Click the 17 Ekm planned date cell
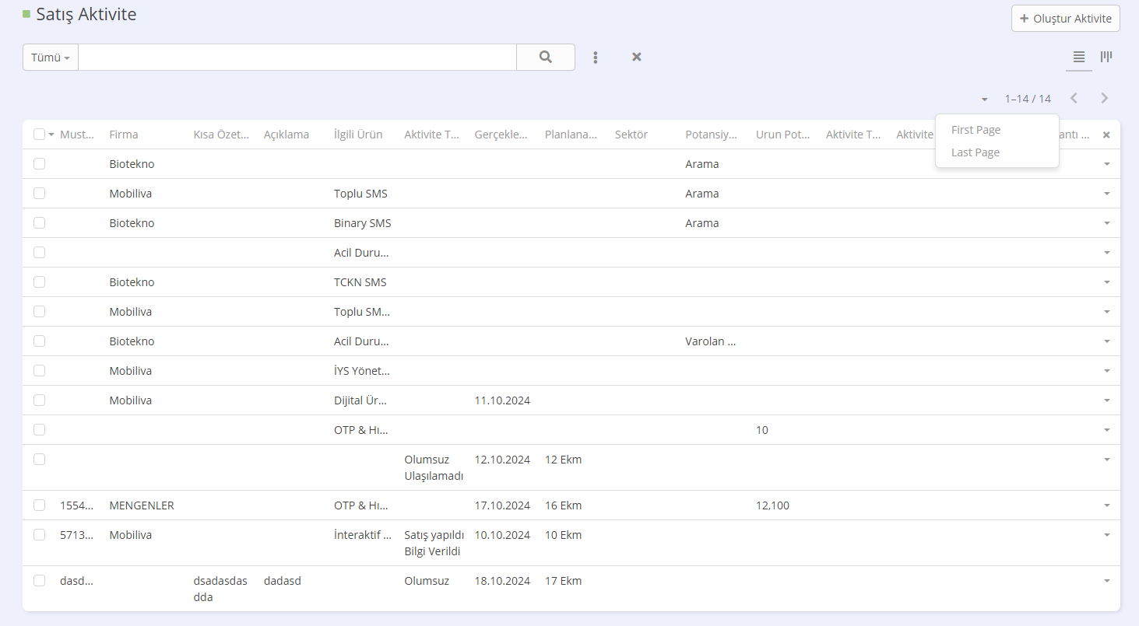Viewport: 1139px width, 626px height. 564,581
